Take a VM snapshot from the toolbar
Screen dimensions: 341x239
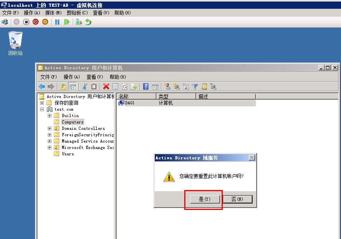tap(79, 22)
